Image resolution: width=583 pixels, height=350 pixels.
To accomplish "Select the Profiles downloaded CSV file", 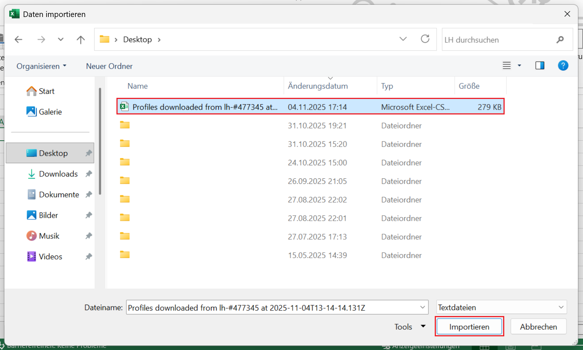I will tap(204, 107).
